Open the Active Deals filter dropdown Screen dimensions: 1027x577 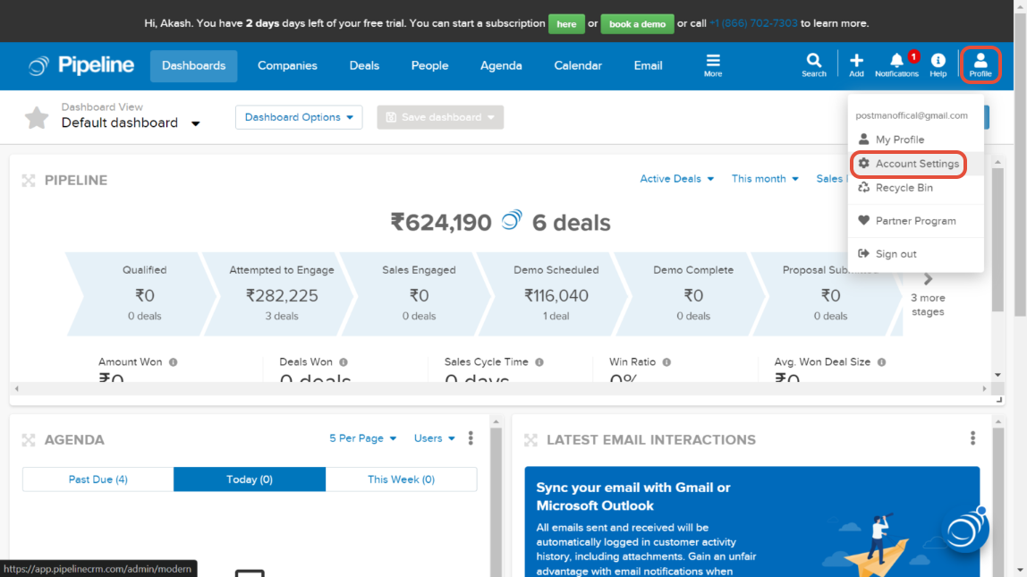676,179
